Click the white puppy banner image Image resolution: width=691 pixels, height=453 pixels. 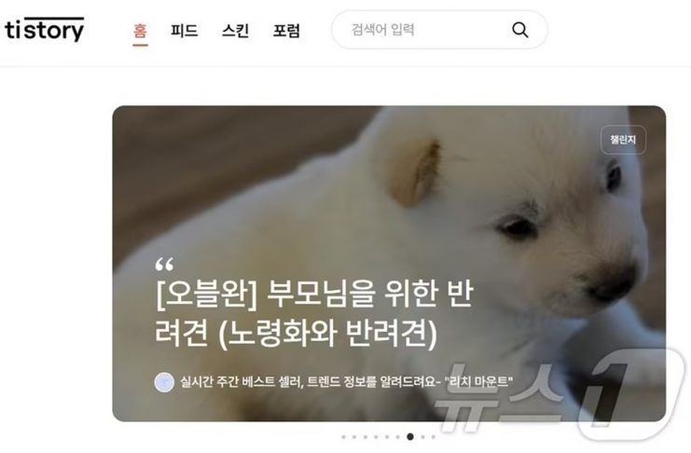tap(389, 264)
